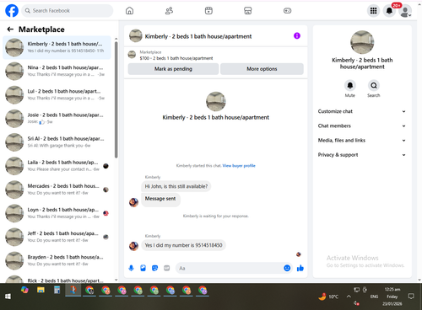Viewport: 422px width, 310px height.
Task: Click ENG language indicator
Action: 374,297
